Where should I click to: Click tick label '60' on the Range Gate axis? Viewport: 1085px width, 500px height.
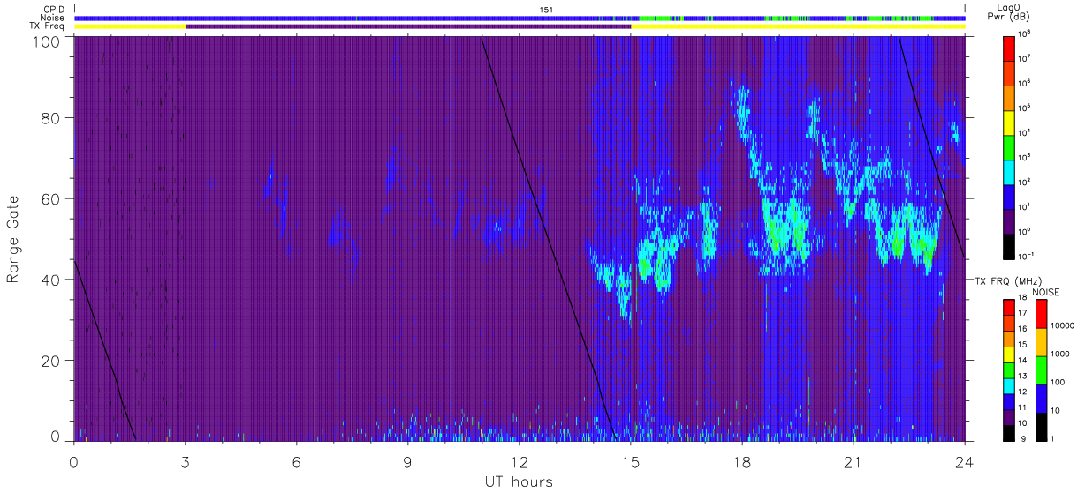[x=51, y=198]
